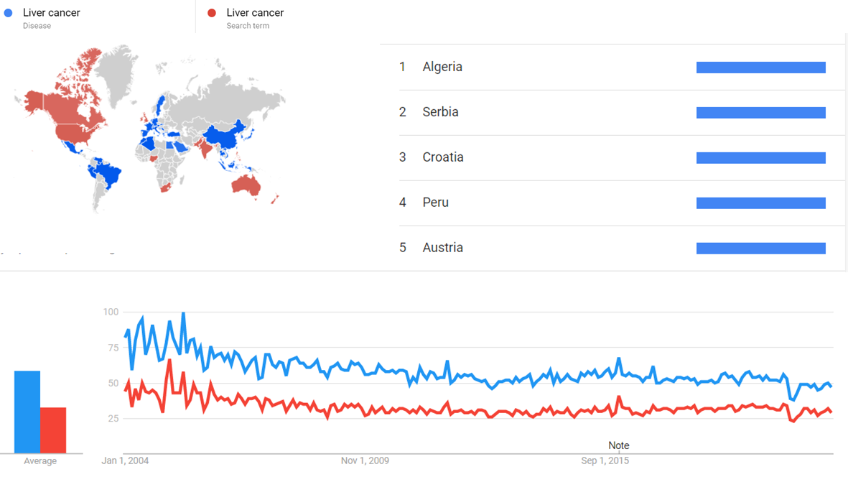
Task: Select Croatia in the ranked region list
Action: tap(443, 157)
